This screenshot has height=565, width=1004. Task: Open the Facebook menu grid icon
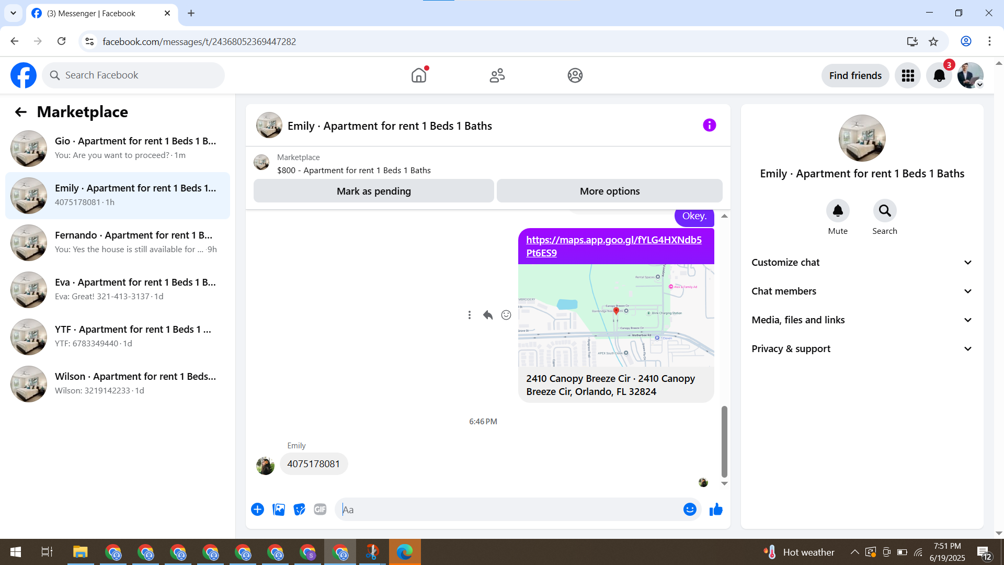tap(908, 76)
